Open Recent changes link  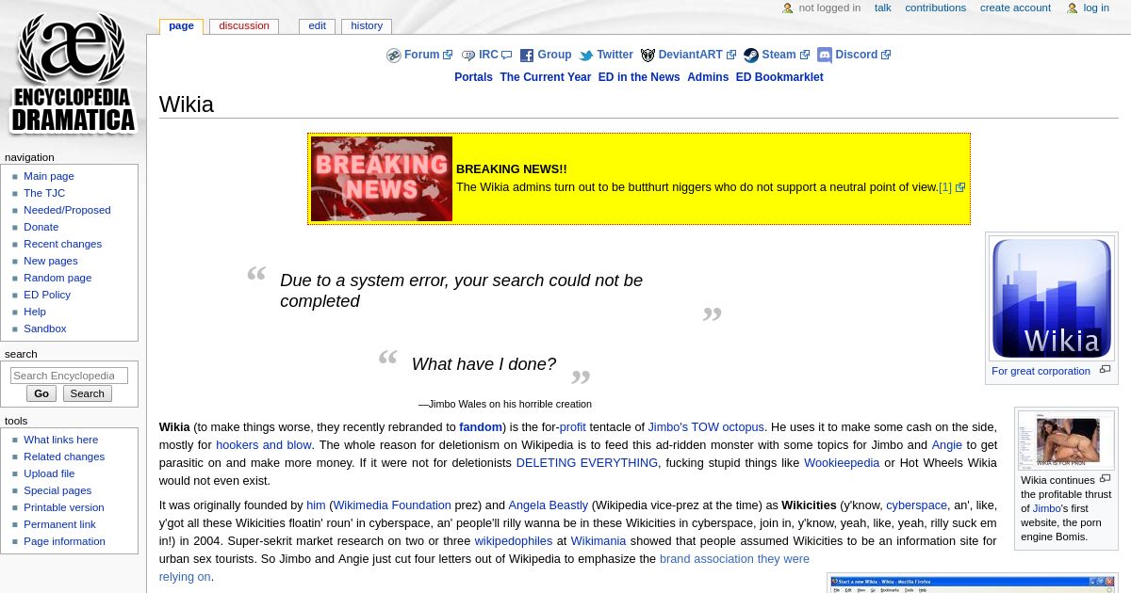coord(62,244)
